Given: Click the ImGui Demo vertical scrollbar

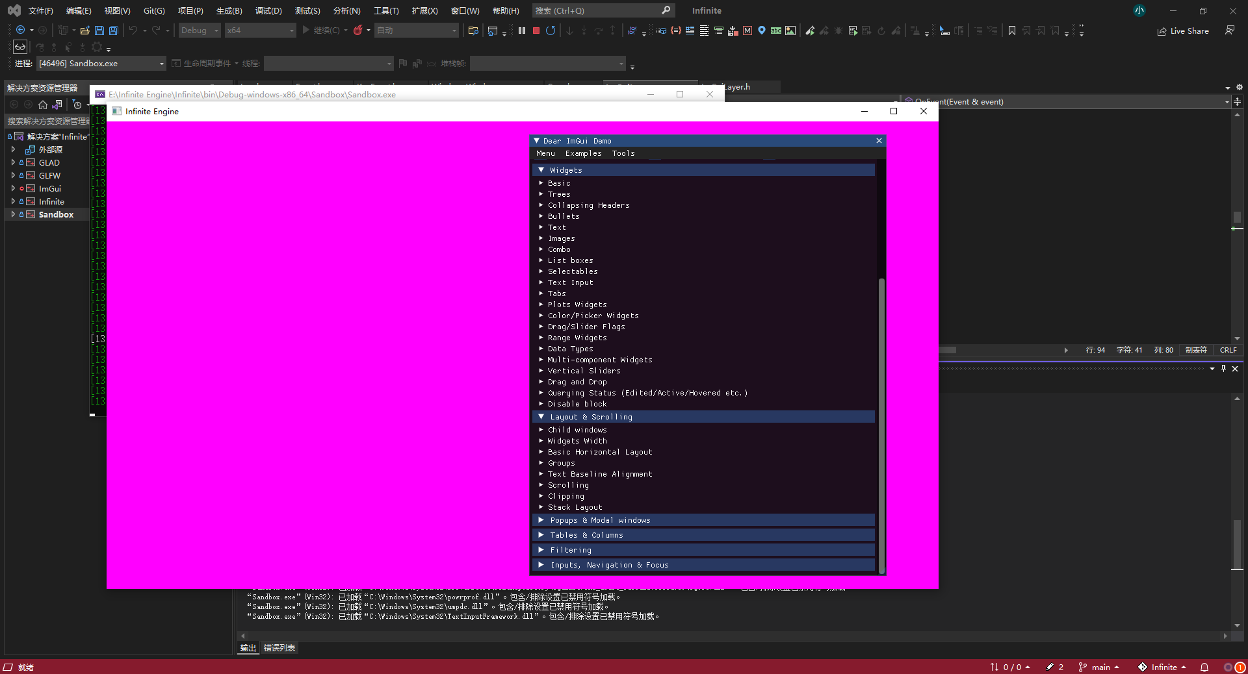Looking at the screenshot, I should 881,425.
